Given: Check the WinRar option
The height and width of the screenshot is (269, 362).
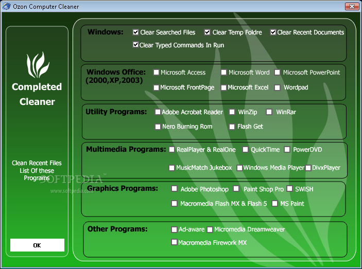Looking at the screenshot, I should click(x=269, y=112).
